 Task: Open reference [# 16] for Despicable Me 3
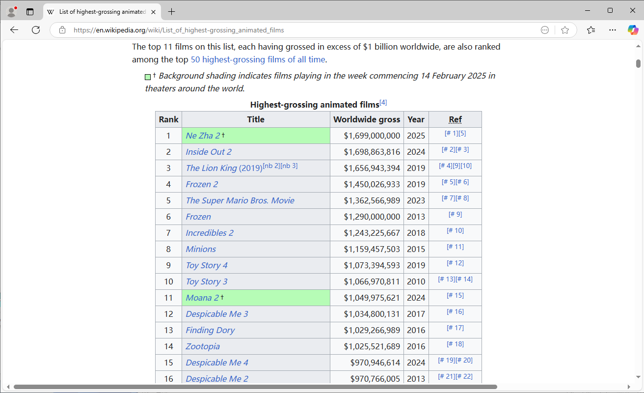455,312
